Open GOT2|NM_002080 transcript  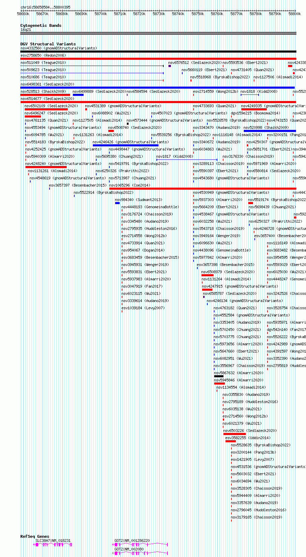tap(141, 553)
